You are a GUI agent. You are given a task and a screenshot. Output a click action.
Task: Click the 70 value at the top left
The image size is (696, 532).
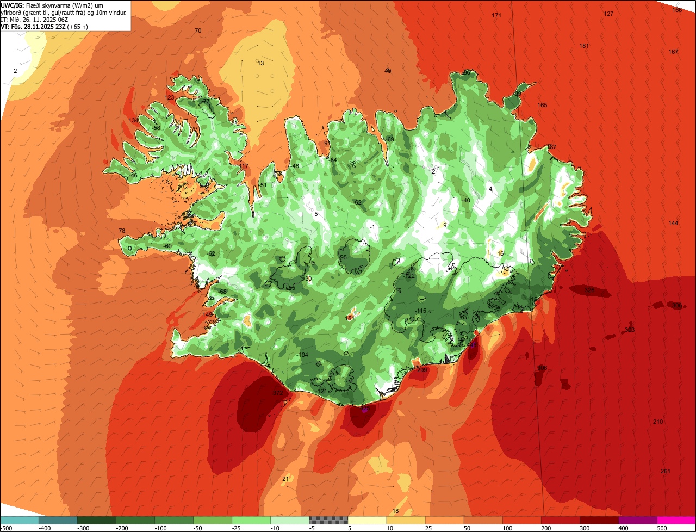click(x=198, y=30)
